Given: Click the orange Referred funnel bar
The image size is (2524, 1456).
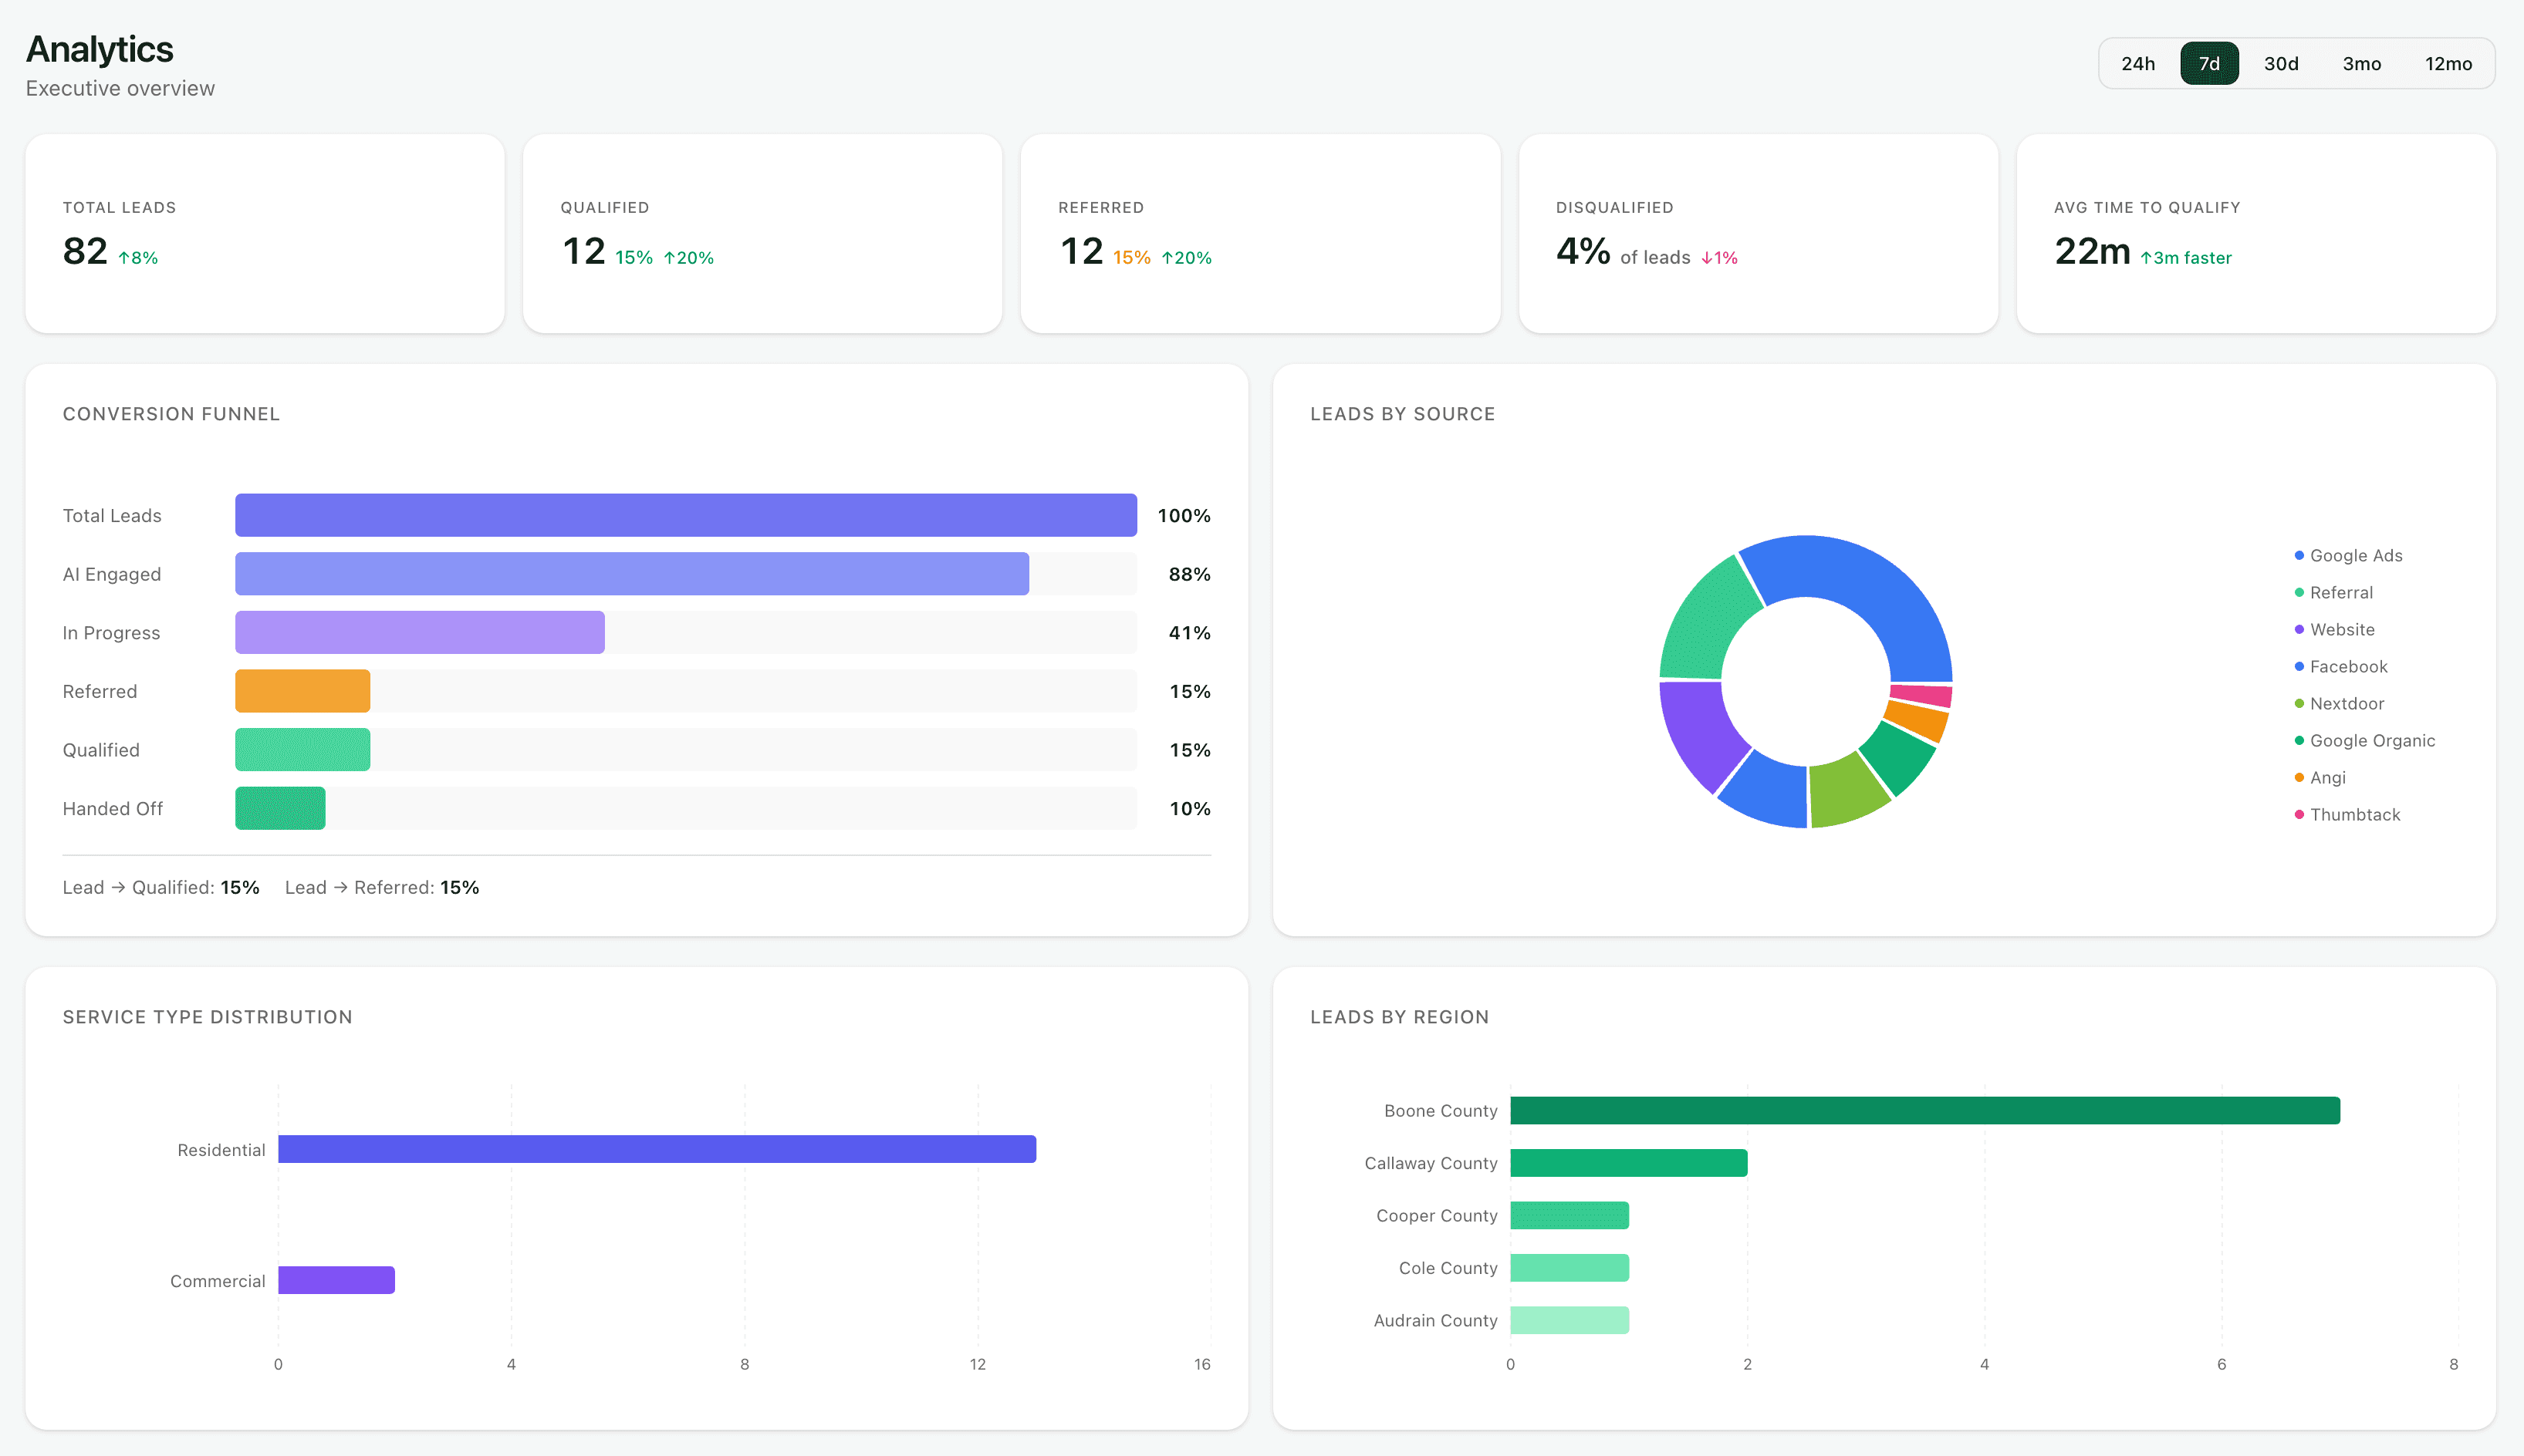Looking at the screenshot, I should tap(302, 691).
